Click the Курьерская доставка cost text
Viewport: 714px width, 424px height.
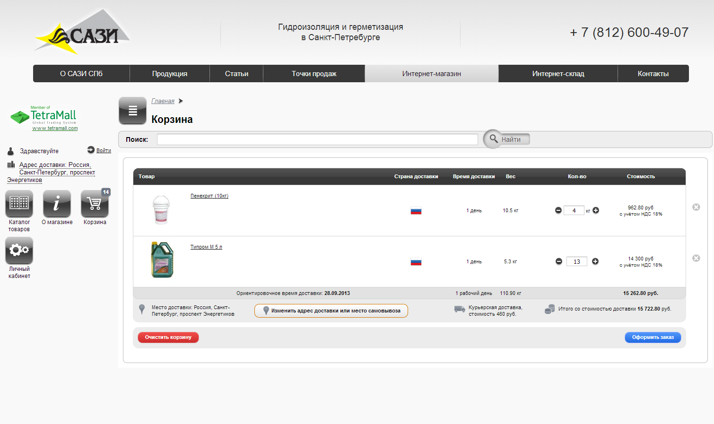pos(496,311)
